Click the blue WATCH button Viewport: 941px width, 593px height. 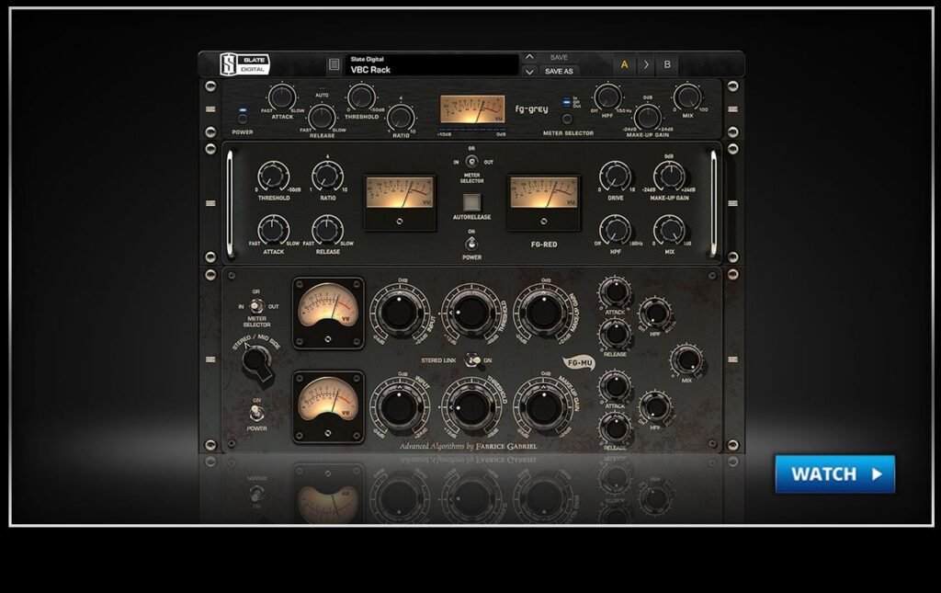tap(834, 474)
